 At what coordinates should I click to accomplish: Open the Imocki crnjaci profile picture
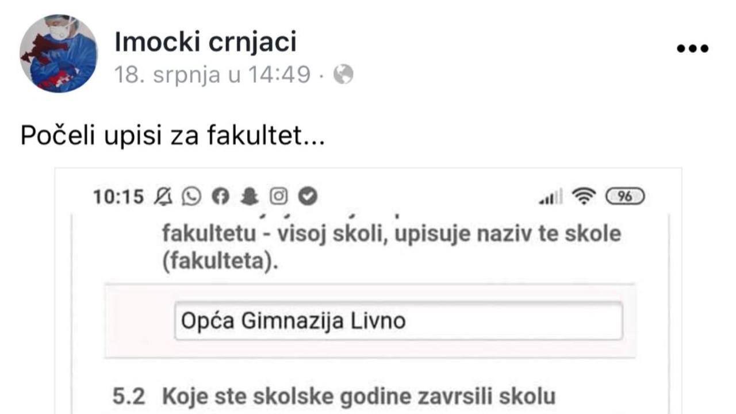59,53
